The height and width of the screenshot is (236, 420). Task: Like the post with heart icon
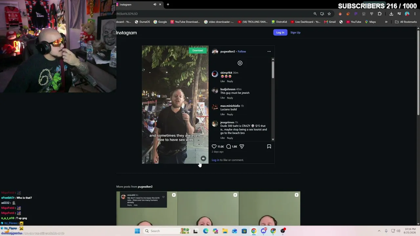click(x=214, y=147)
